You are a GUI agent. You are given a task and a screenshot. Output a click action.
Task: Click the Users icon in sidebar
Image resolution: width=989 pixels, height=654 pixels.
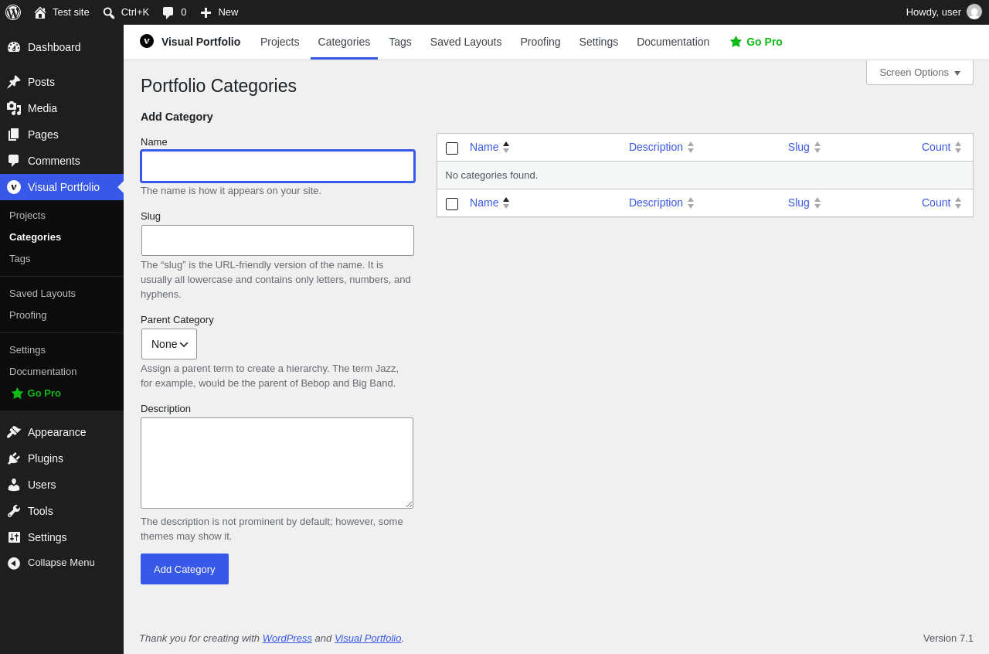pyautogui.click(x=14, y=485)
